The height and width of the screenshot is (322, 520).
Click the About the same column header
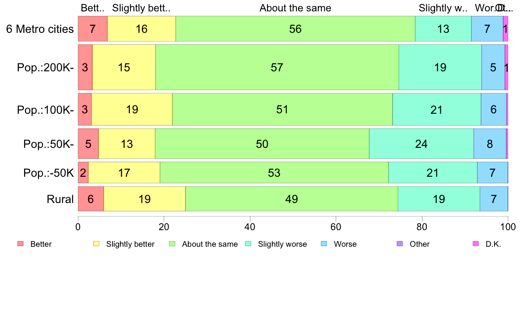[x=295, y=8]
